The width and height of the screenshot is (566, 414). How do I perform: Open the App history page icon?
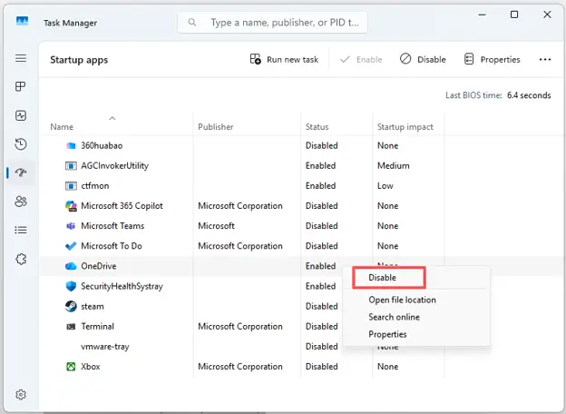pos(21,144)
